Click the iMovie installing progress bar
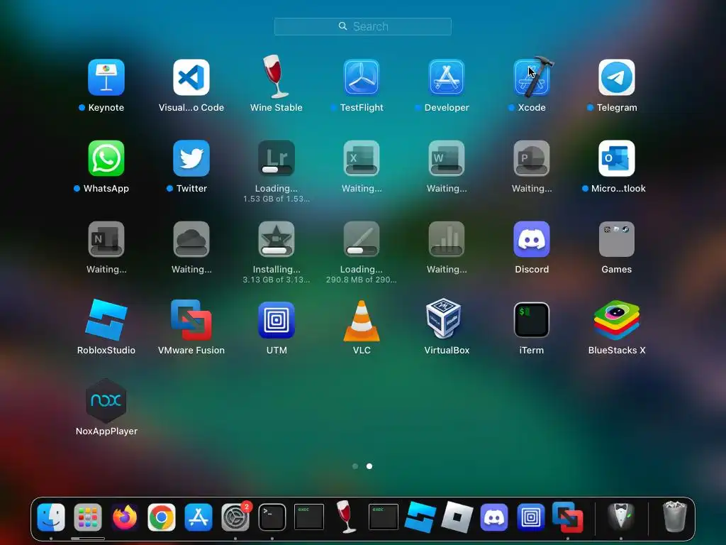This screenshot has width=726, height=545. coord(277,251)
